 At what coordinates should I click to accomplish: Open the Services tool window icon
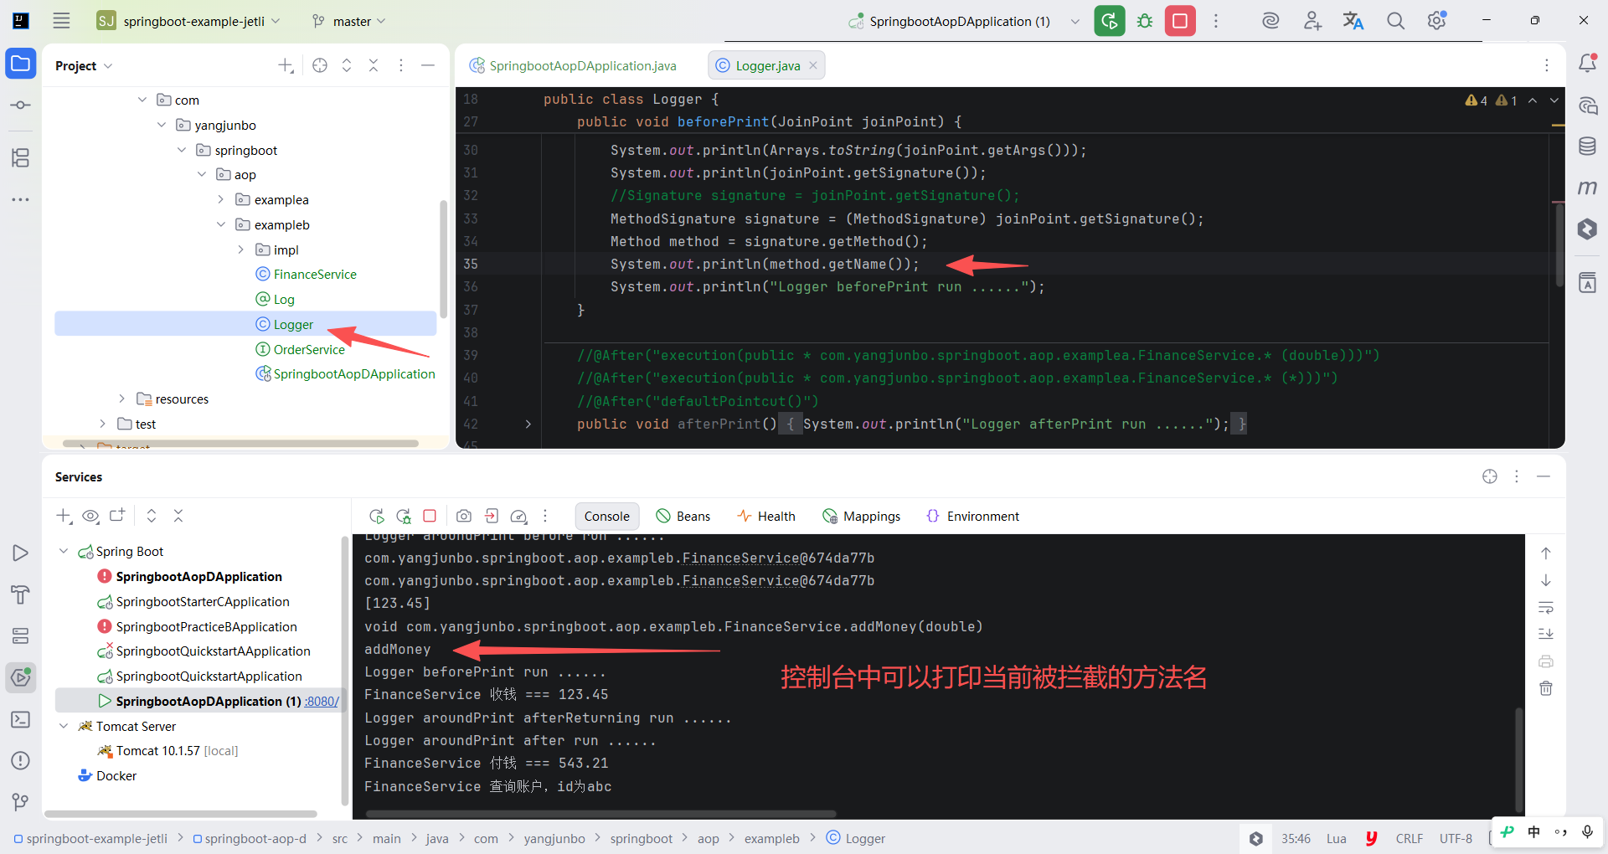21,677
